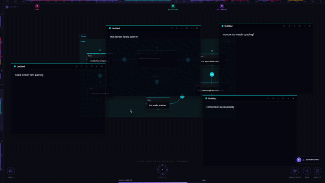Panel layout icon in 'this layout feels calmer' window
The height and width of the screenshot is (183, 325).
pyautogui.click(x=187, y=28)
